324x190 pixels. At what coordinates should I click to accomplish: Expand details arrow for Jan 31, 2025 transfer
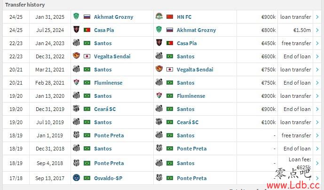317,17
